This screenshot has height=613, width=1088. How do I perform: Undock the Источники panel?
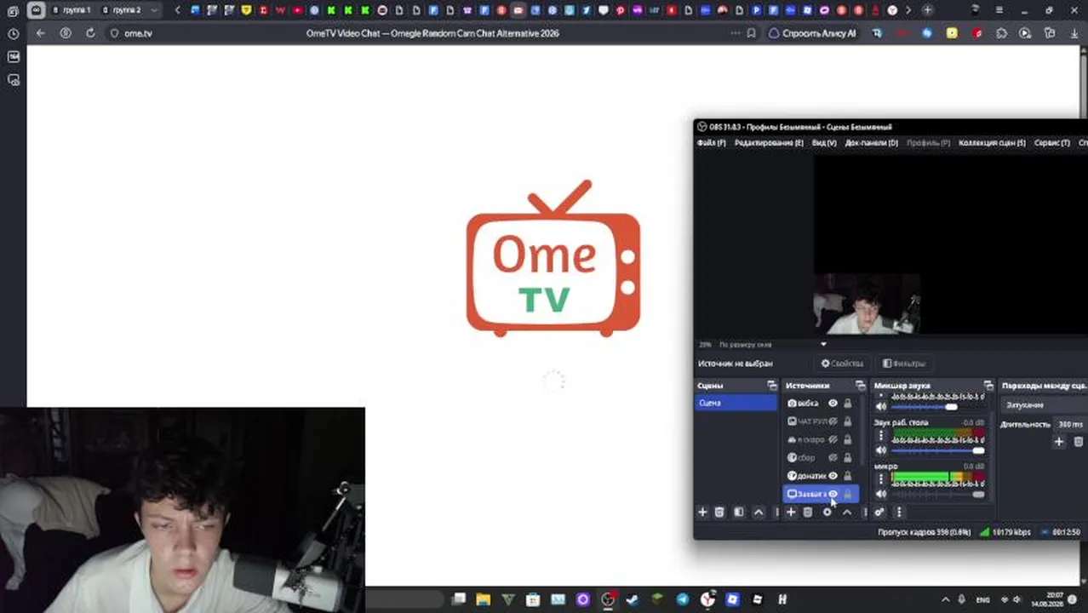[860, 386]
